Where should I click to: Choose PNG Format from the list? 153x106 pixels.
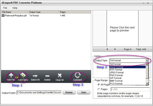(127, 75)
